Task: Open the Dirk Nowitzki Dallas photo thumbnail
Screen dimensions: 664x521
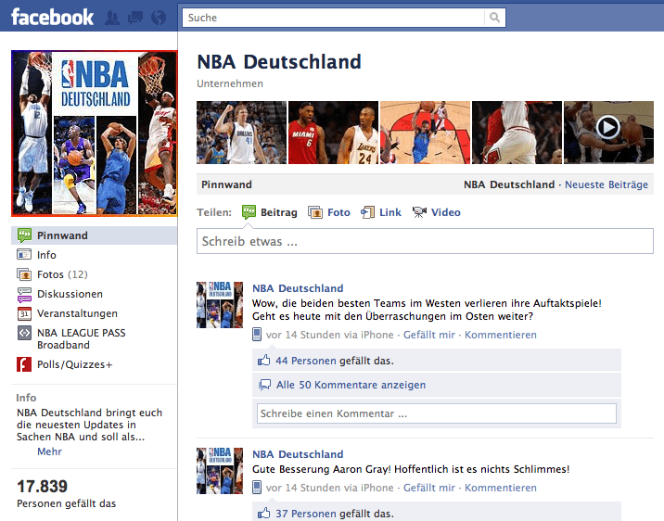Action: point(241,132)
